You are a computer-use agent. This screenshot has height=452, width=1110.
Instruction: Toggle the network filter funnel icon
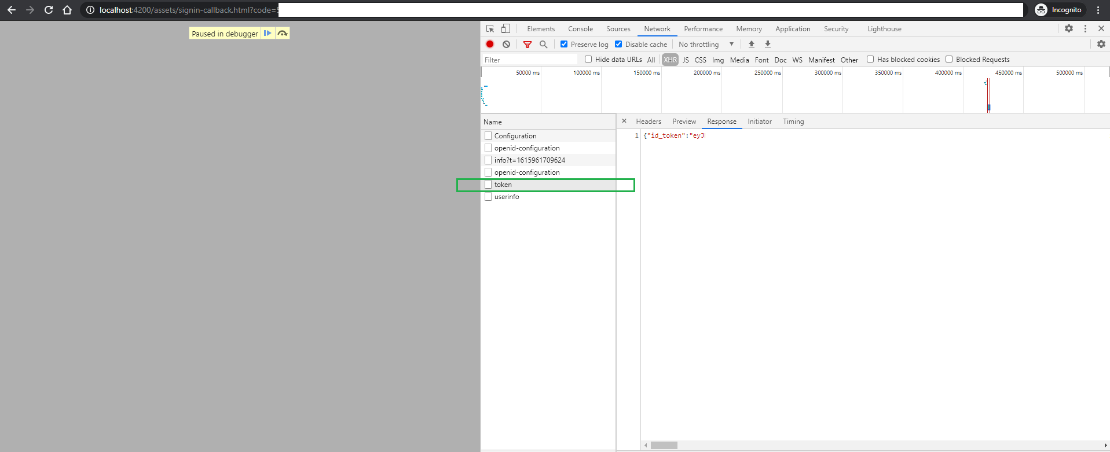pos(527,44)
